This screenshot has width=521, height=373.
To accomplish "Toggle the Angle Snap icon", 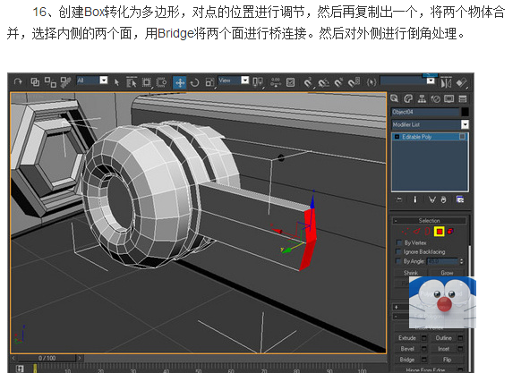I will click(x=323, y=82).
